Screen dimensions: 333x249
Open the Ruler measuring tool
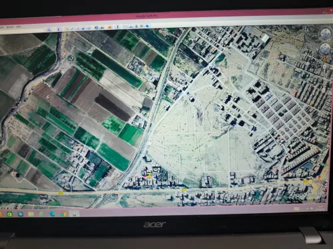click(x=118, y=27)
